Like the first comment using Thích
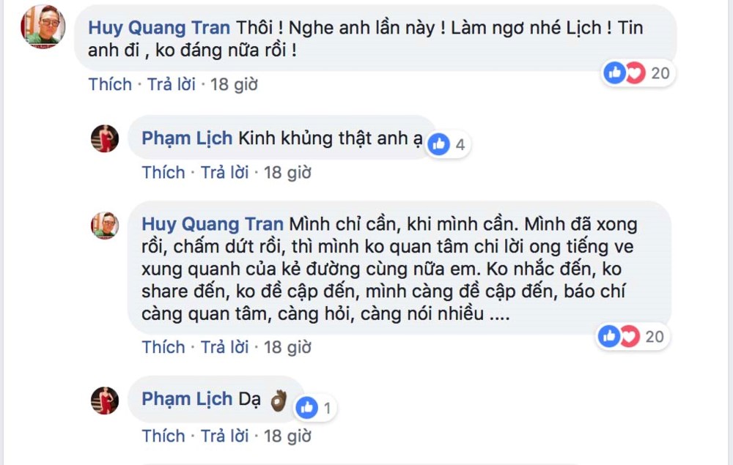 click(110, 84)
